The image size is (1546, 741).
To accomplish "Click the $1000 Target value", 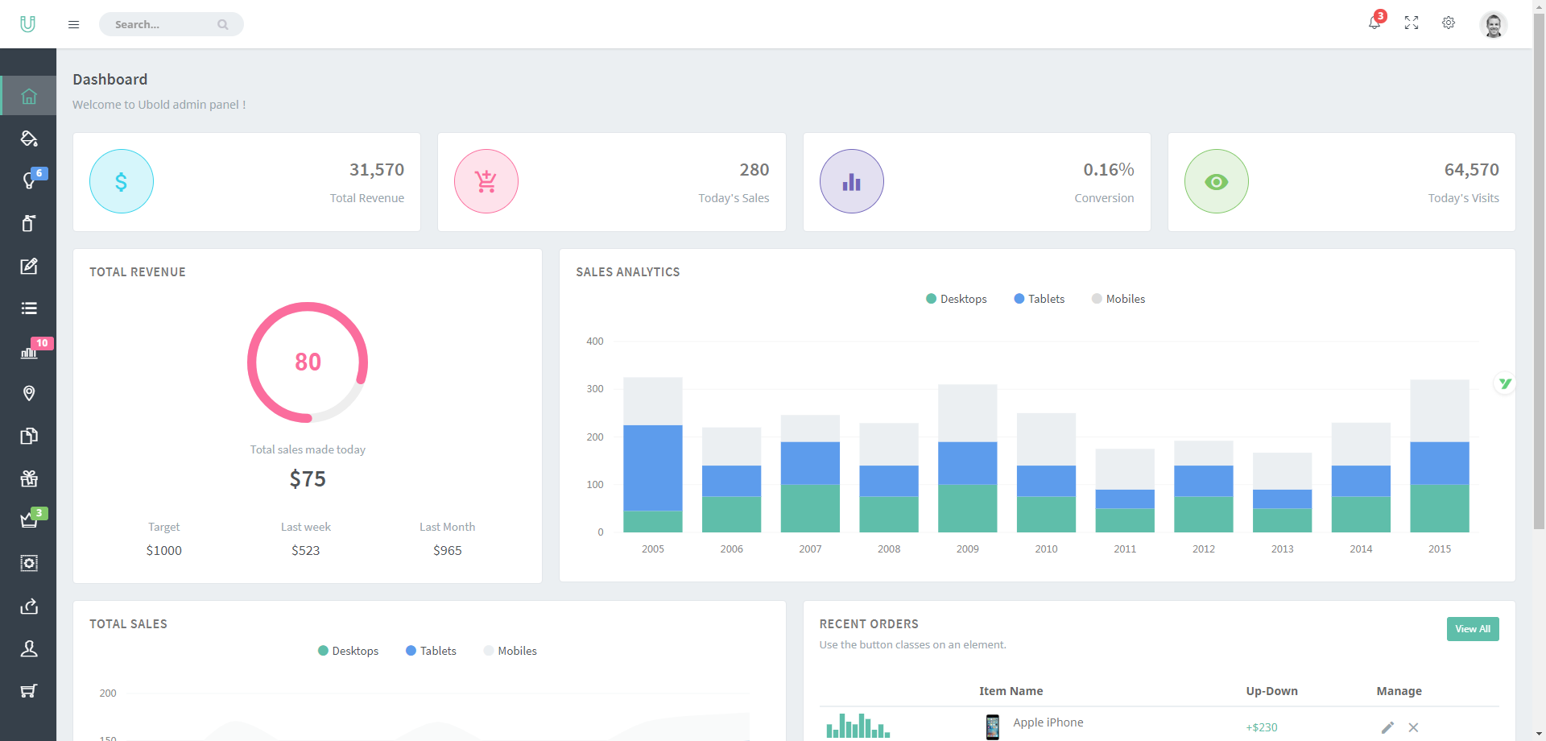I will click(x=164, y=550).
